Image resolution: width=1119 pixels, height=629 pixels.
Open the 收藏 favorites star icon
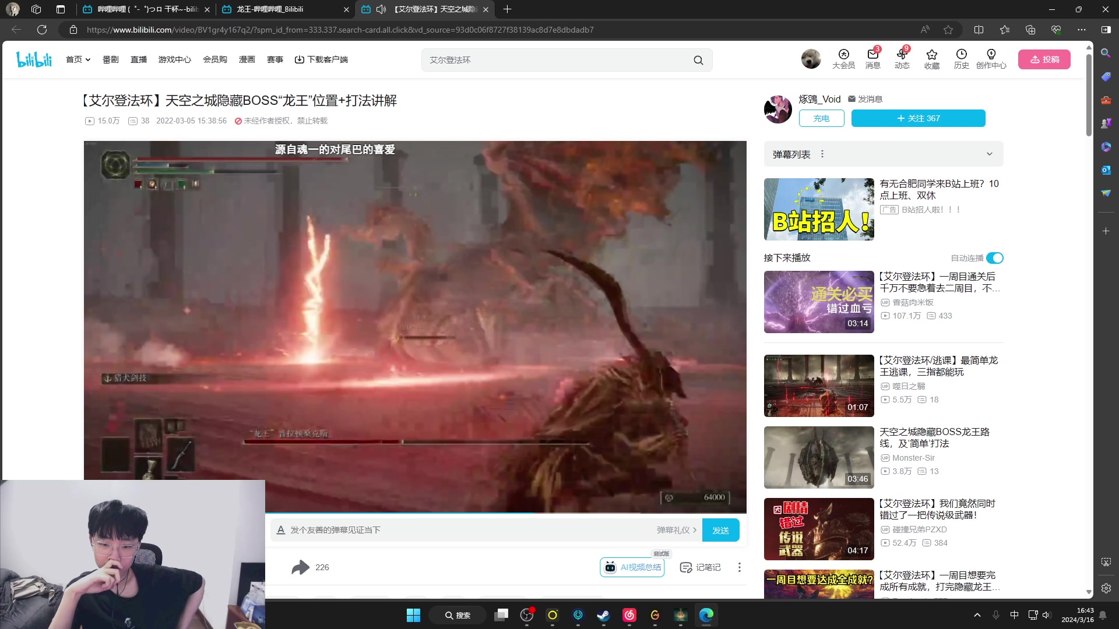931,59
